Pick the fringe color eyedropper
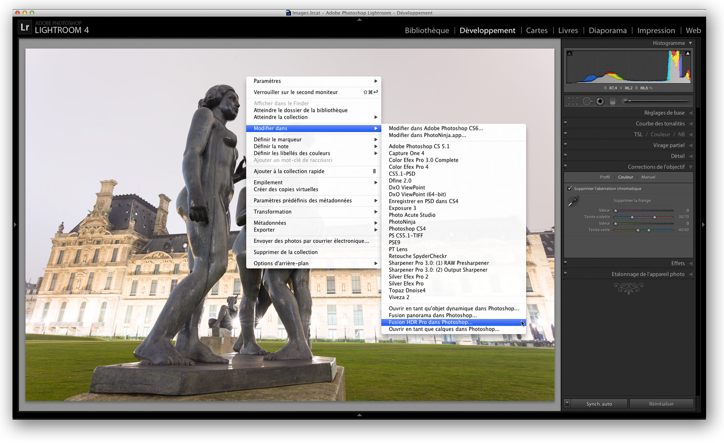Viewport: 724px width, 443px height. 573,202
